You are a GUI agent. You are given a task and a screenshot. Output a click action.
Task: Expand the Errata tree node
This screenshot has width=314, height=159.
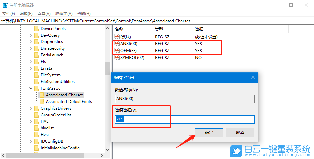[x=31, y=68]
